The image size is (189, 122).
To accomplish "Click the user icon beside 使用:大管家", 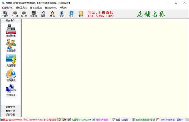I will (94, 120).
